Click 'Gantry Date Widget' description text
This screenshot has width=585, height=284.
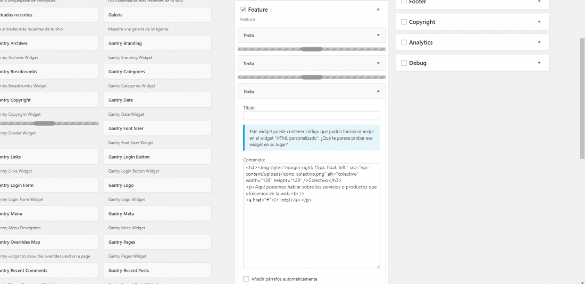126,114
